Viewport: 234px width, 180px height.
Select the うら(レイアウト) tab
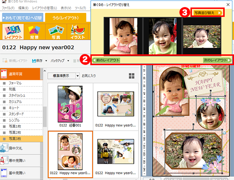66,18
